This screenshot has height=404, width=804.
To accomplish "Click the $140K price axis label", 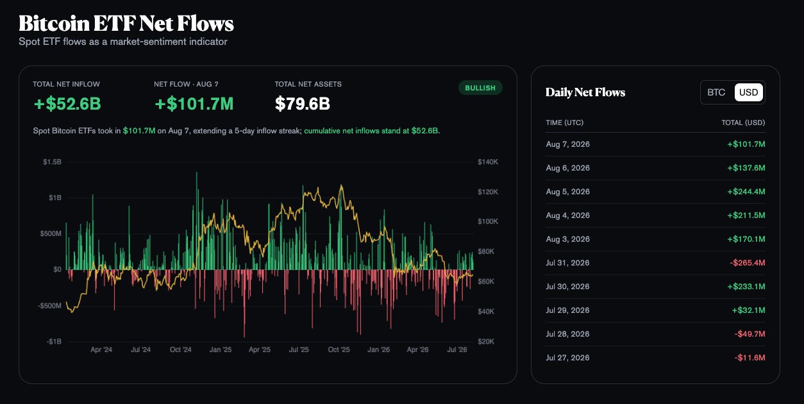I will tap(488, 162).
